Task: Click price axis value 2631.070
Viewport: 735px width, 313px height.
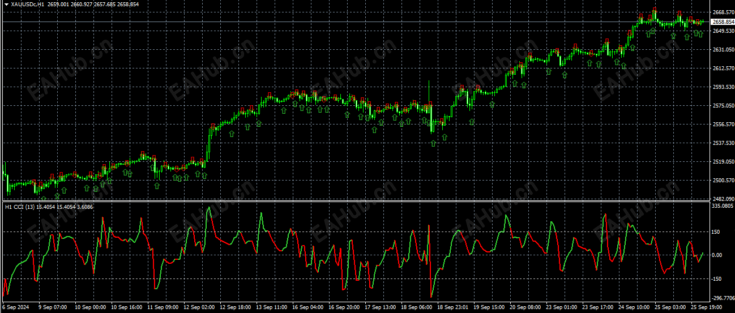Action: (x=723, y=50)
